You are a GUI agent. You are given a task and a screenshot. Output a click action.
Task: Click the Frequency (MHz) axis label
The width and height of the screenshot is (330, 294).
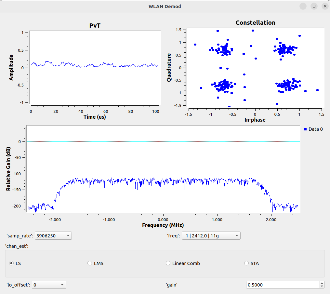[163, 225]
